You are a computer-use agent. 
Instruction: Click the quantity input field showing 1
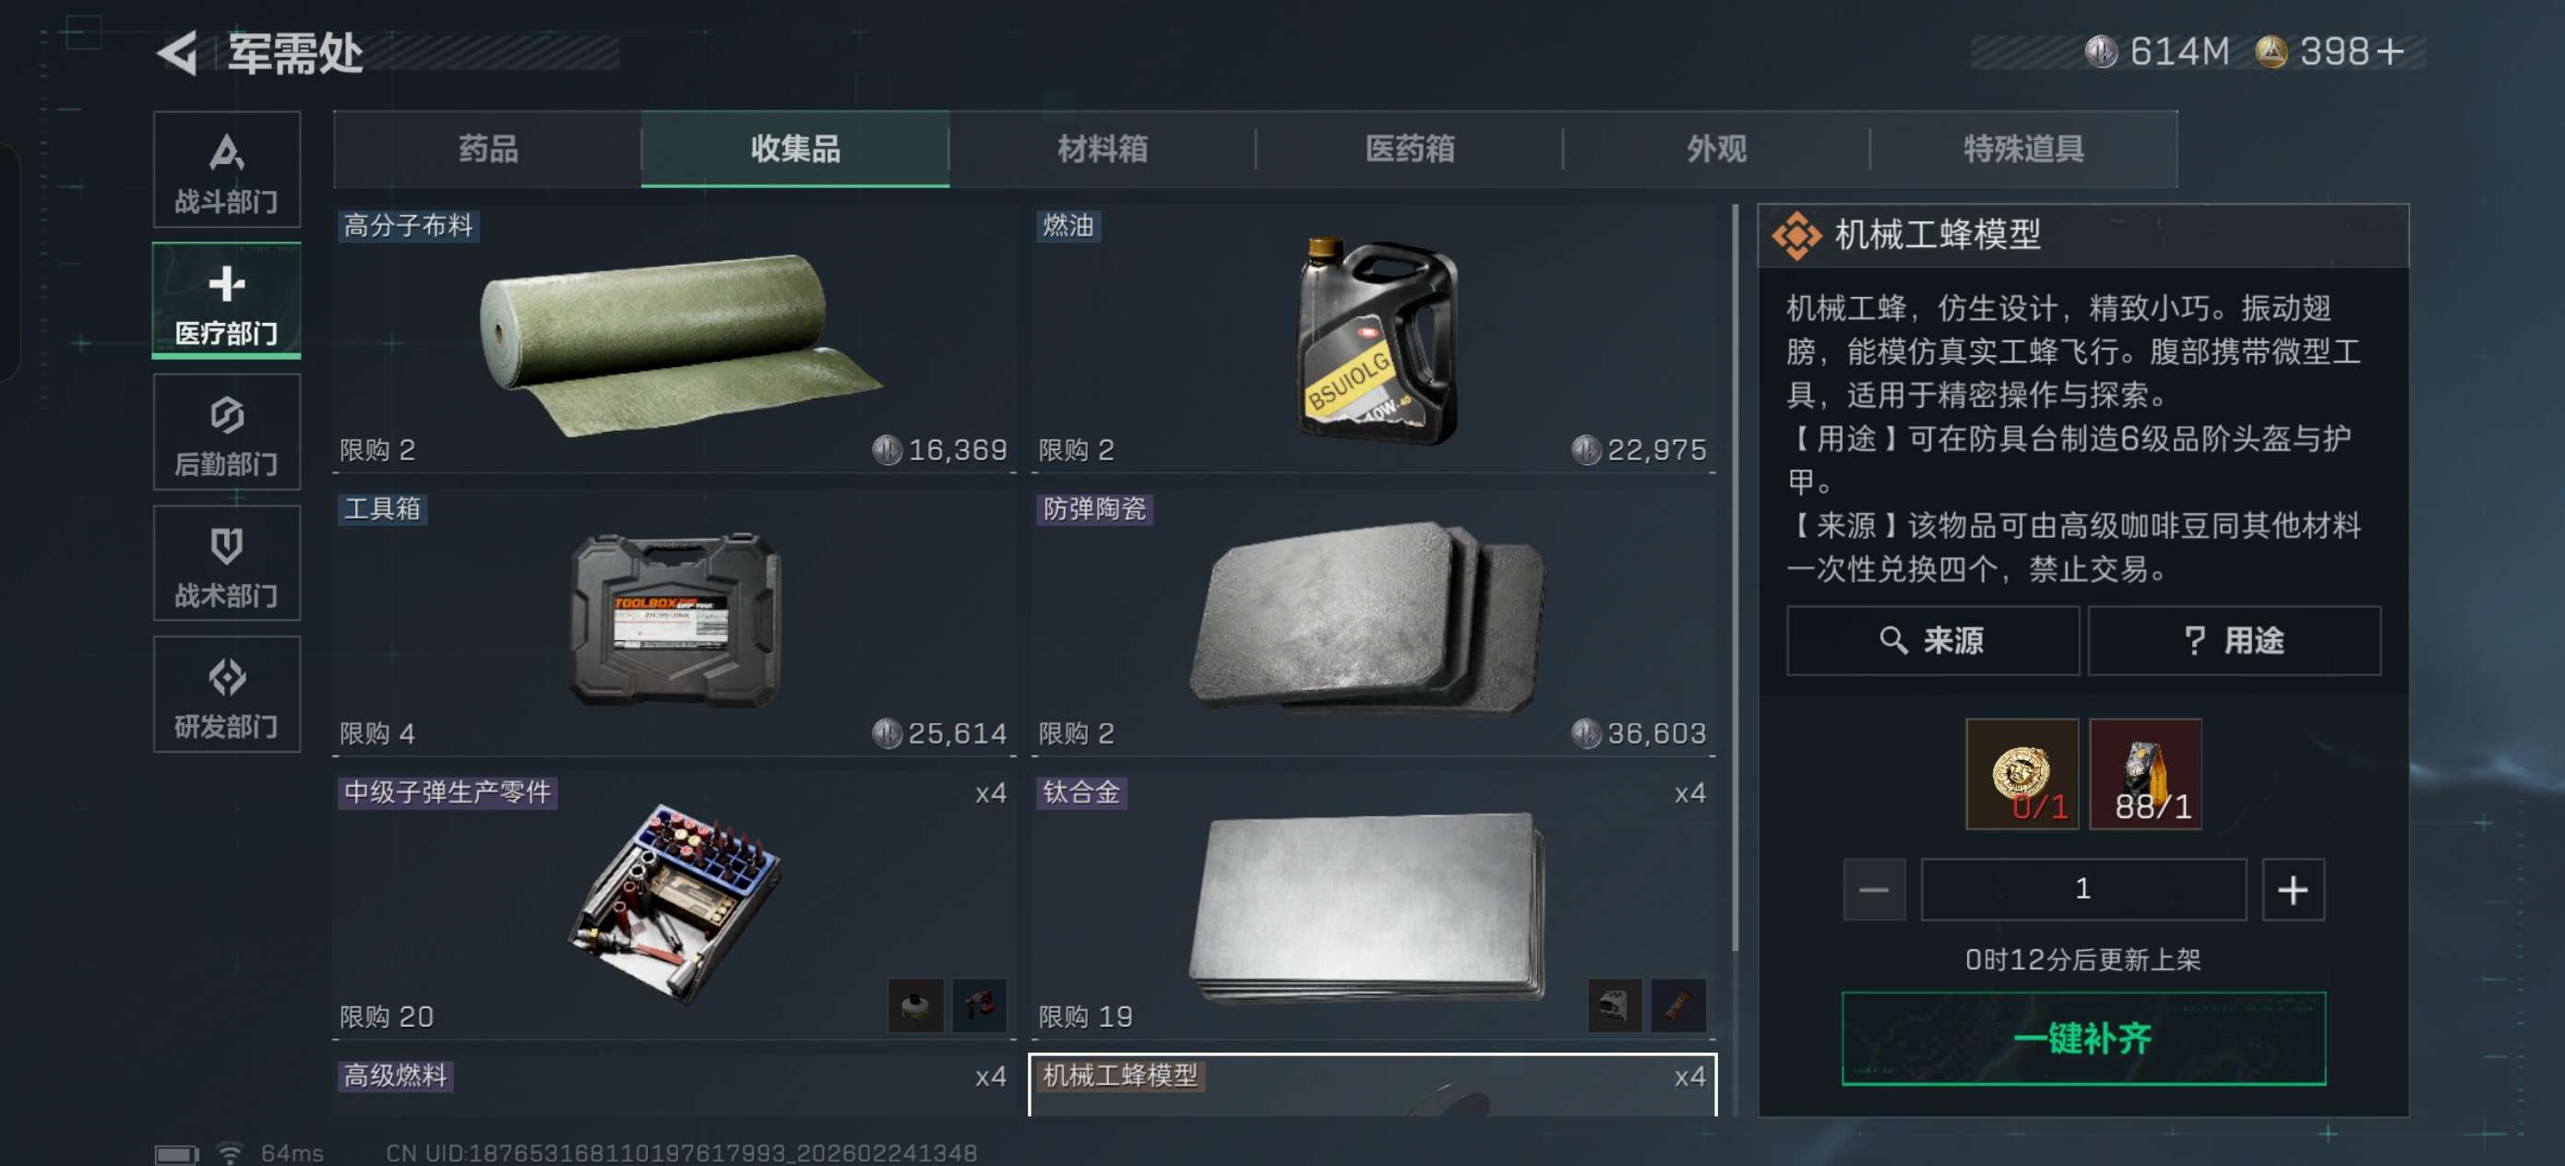pyautogui.click(x=2083, y=890)
